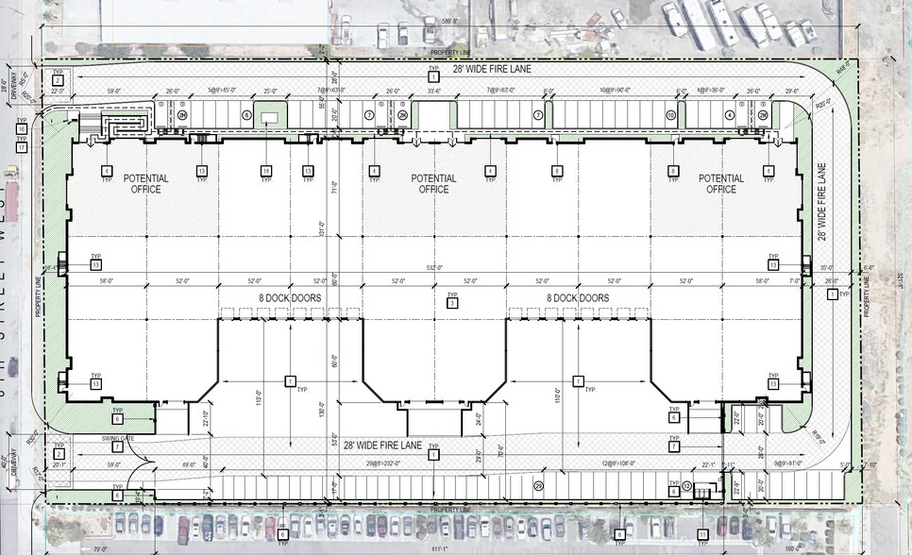Click the circled 29 symbol at the bottom
912x555 pixels.
pos(538,486)
